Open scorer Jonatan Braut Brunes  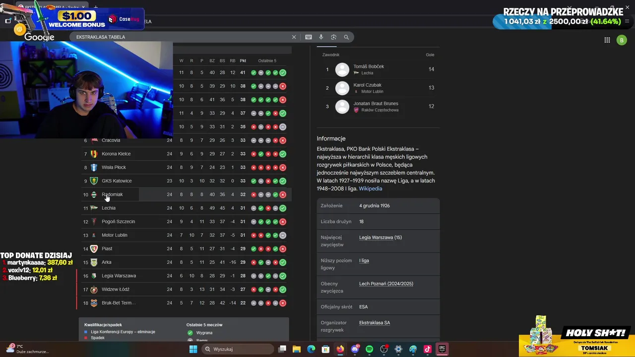376,104
